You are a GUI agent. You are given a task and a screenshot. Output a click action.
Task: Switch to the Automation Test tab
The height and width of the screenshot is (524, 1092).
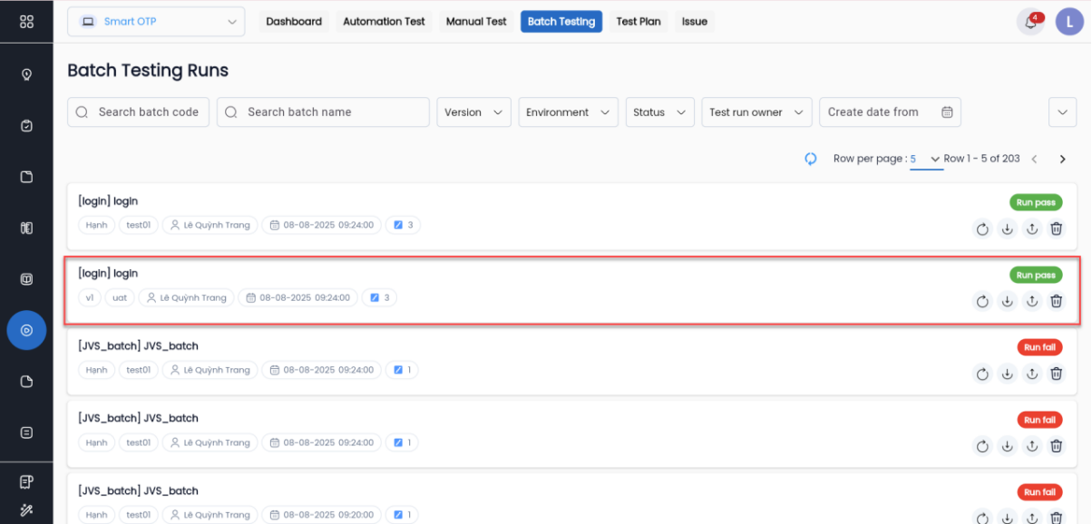point(384,22)
